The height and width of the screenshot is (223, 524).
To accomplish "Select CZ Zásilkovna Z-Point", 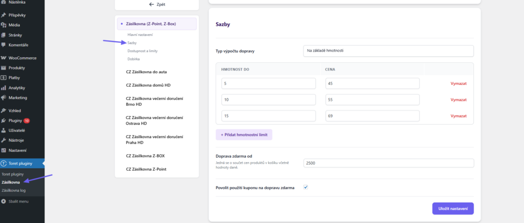I will point(146,169).
